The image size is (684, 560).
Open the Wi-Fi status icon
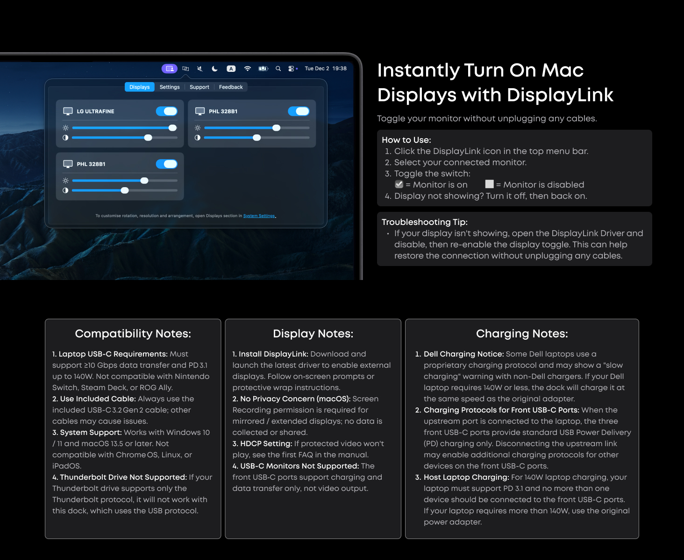click(248, 69)
